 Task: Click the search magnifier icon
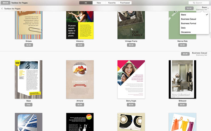(194, 3)
